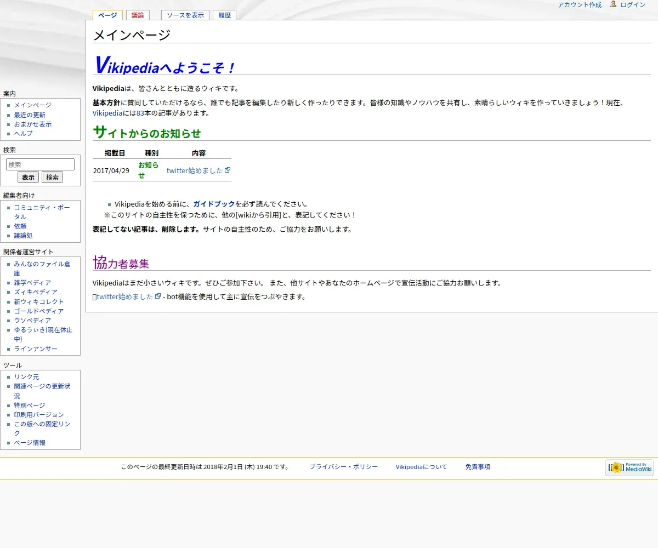
Task: Click twitter始めました link in table
Action: tap(195, 170)
